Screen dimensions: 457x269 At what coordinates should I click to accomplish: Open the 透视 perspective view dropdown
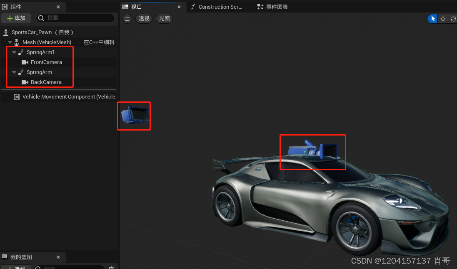click(x=144, y=19)
